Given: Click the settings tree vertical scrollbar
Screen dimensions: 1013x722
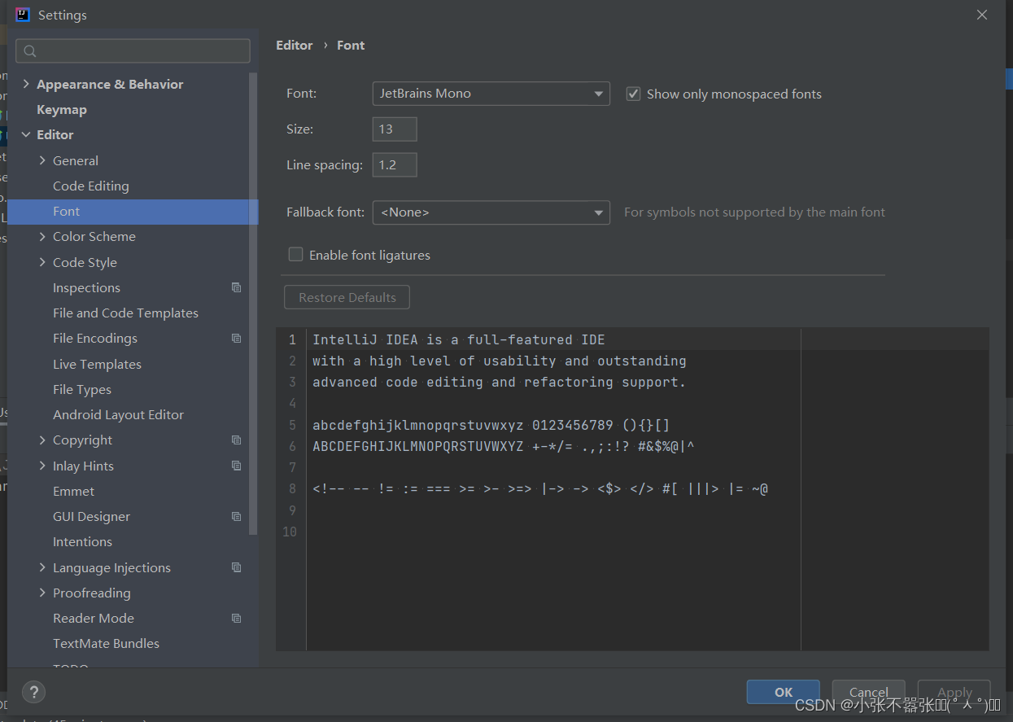Looking at the screenshot, I should coord(253,303).
